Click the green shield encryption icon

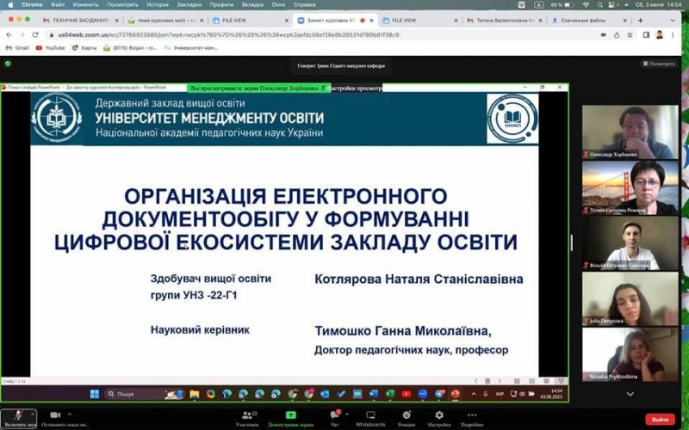[8, 64]
